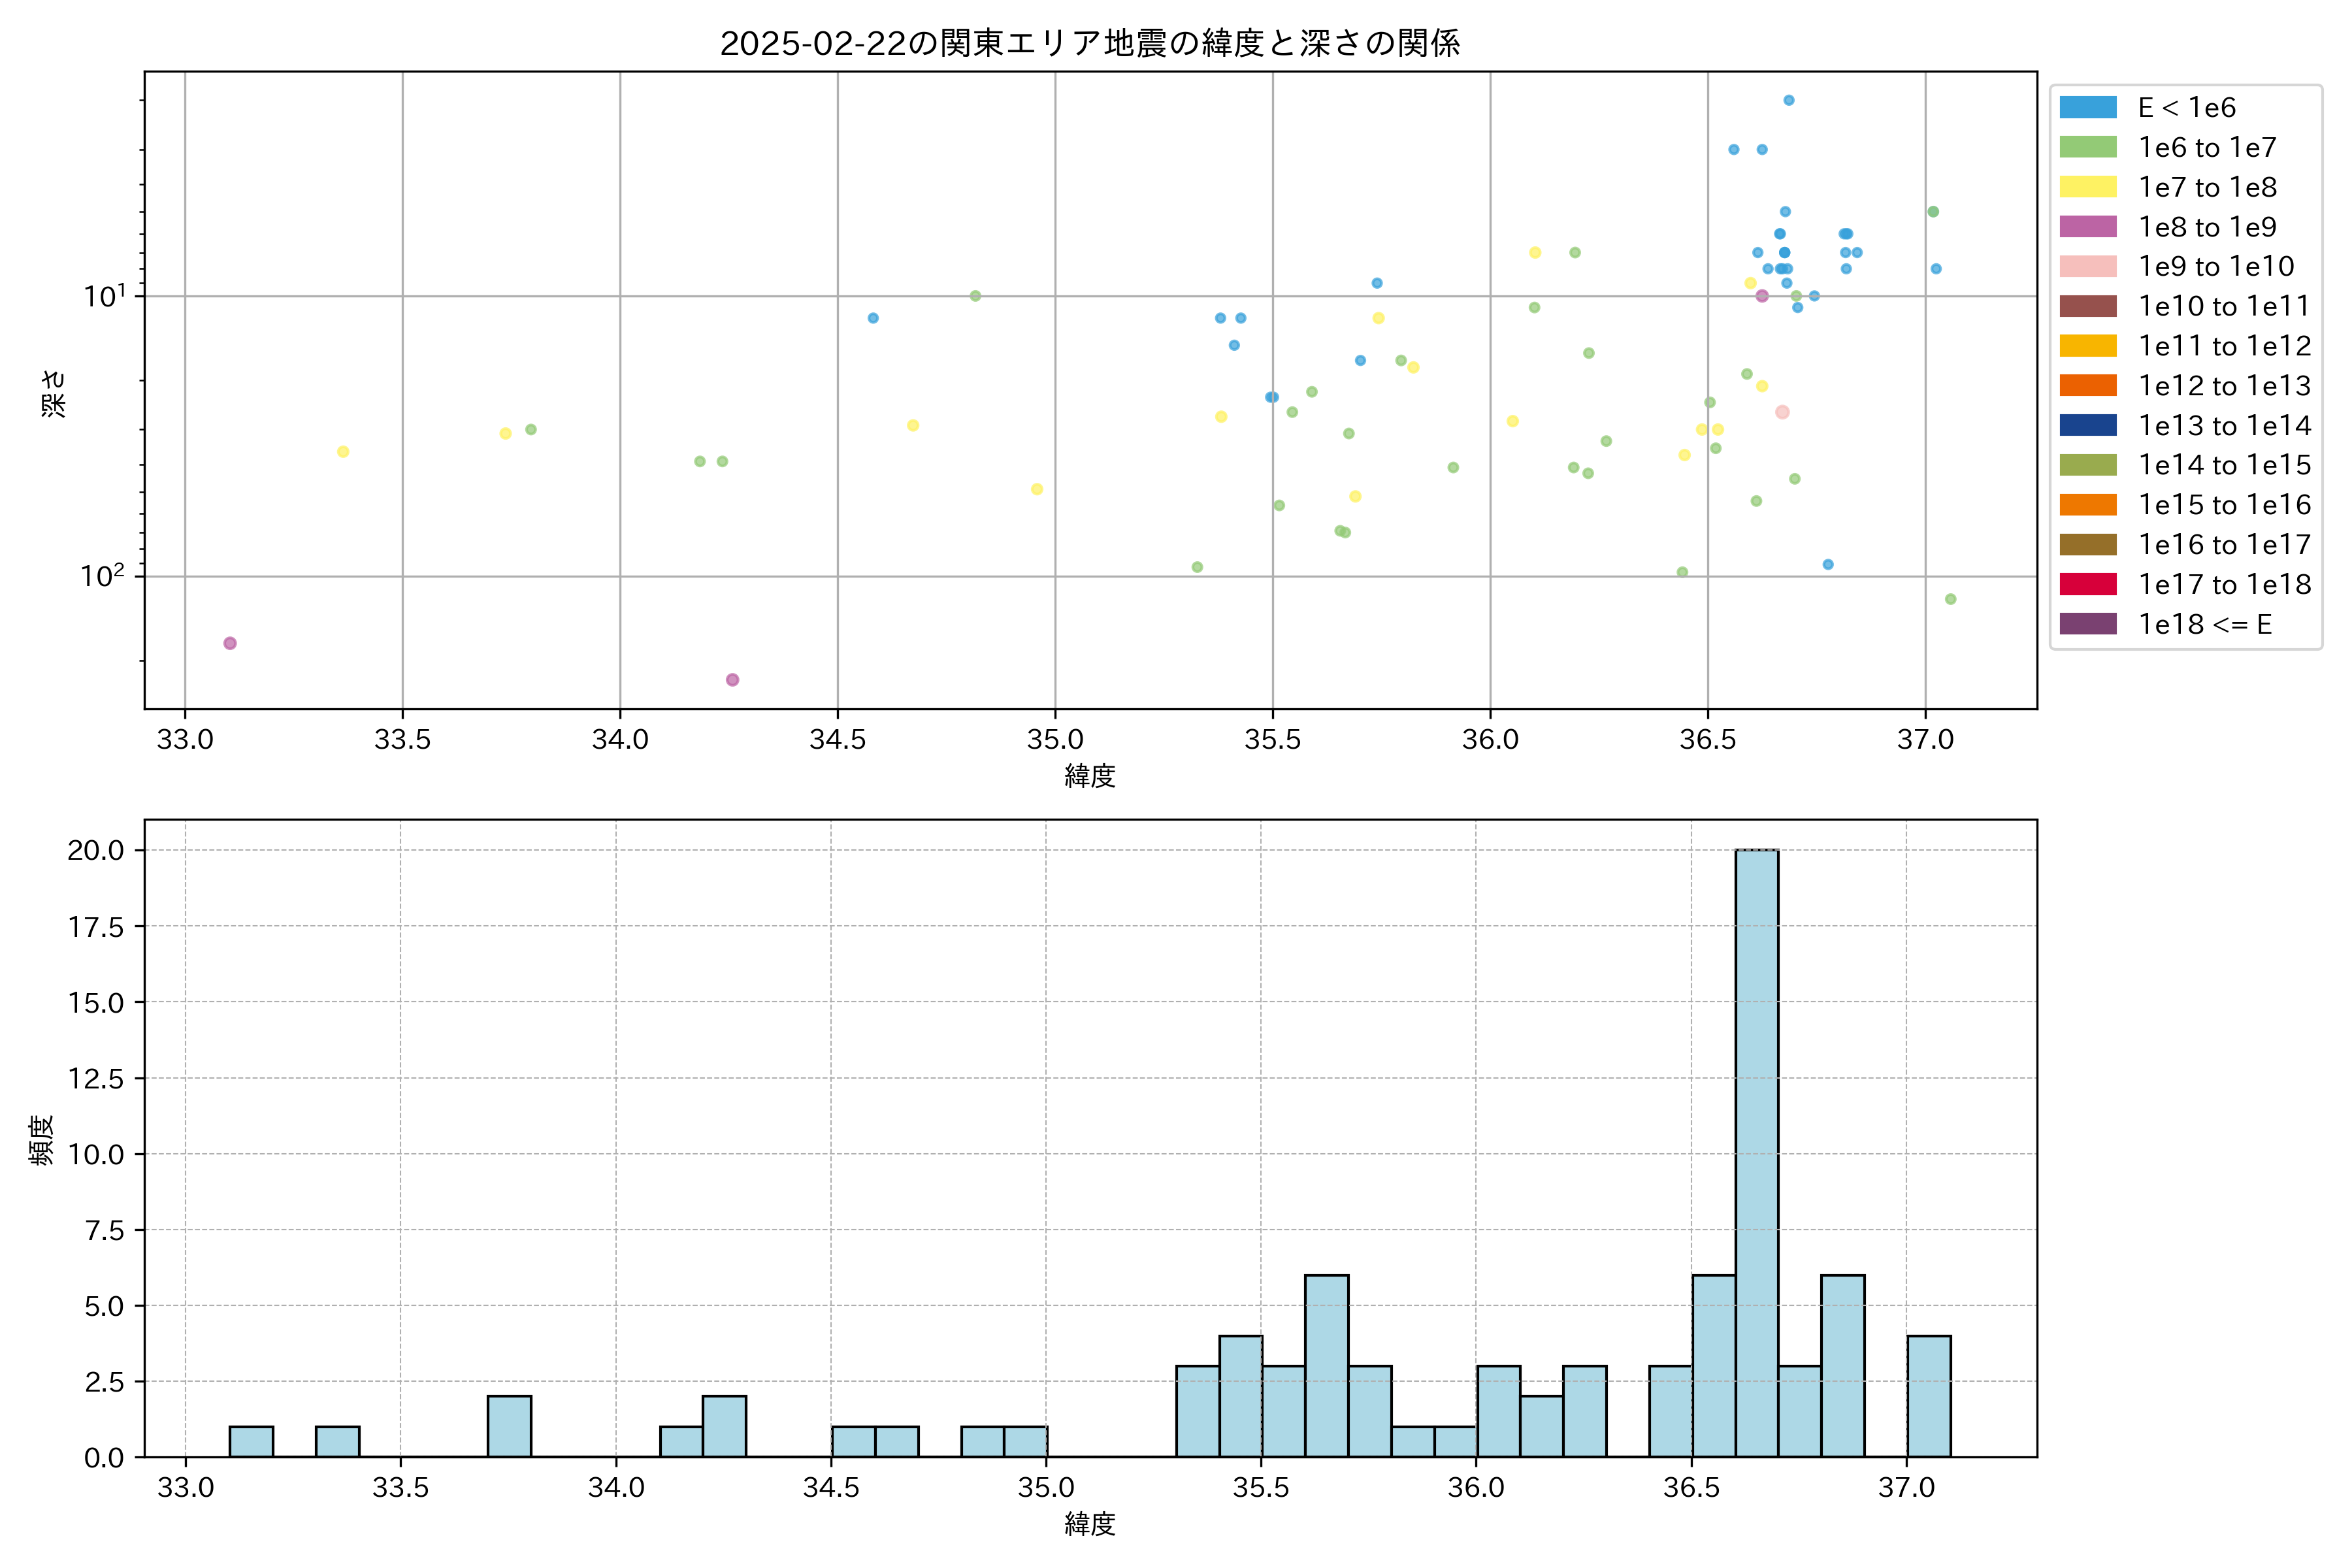Click the pink '1e9 to 1e10' legend swatch
The image size is (2352, 1568).
(x=2087, y=266)
